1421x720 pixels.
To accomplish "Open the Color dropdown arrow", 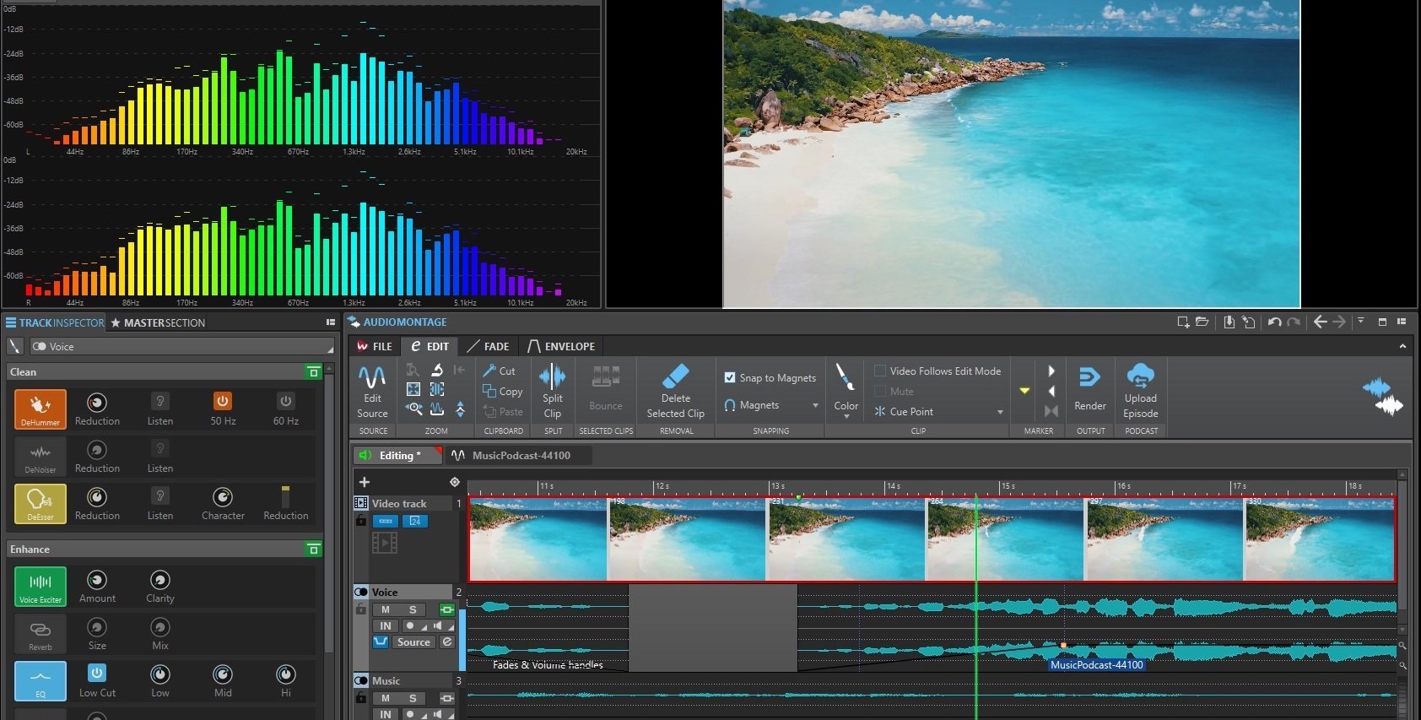I will click(x=846, y=416).
